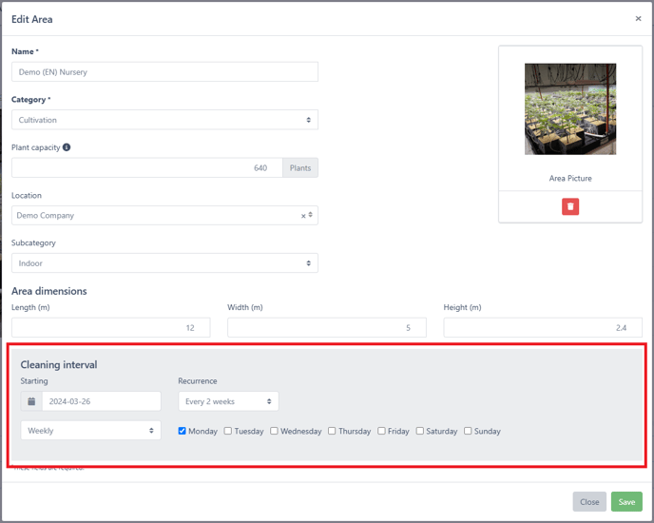Screen dimensions: 654x523
Task: Uncheck the Monday checkbox
Action: point(183,431)
